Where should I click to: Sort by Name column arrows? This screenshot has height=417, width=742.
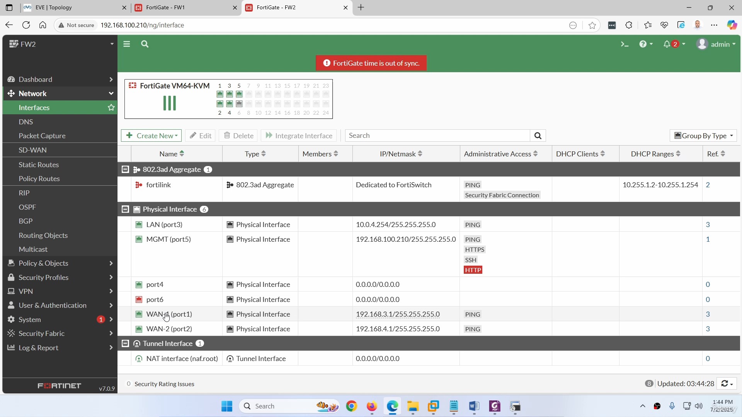tap(182, 154)
